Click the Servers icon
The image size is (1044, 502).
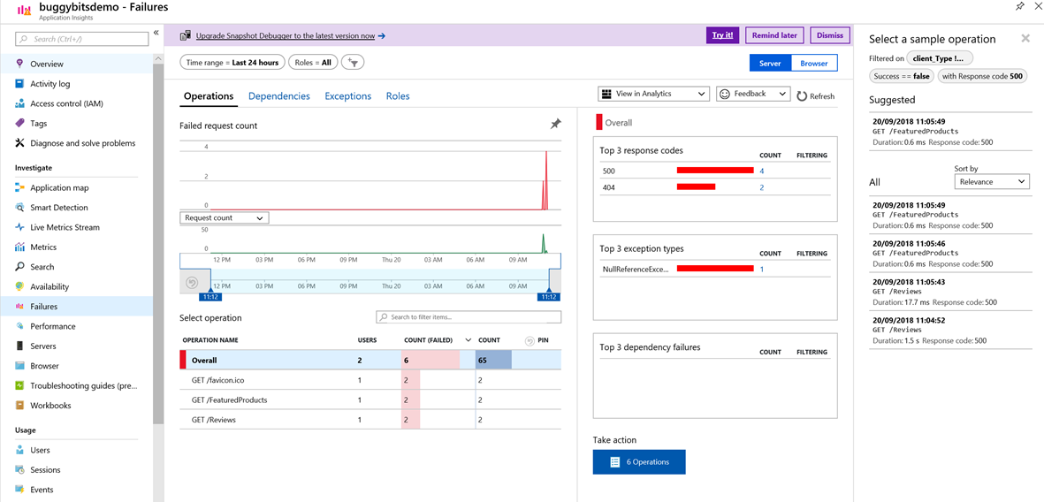(19, 346)
